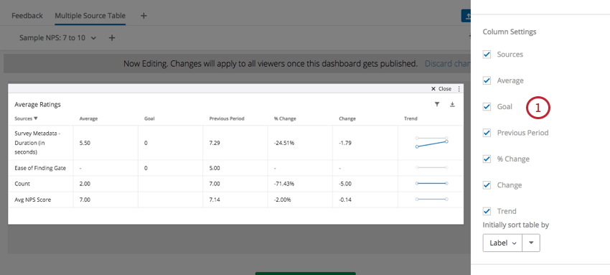Close the Average Ratings widget editor
Viewport: 610px width, 275px height.
441,89
